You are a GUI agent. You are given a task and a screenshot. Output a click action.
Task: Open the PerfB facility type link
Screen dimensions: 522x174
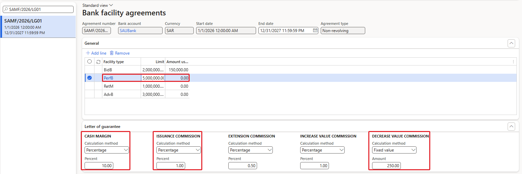click(x=109, y=78)
